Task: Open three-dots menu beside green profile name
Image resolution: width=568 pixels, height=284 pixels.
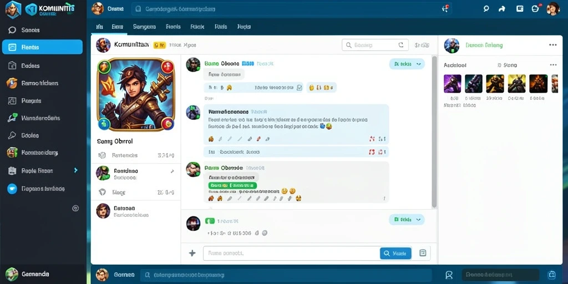Action: click(x=553, y=45)
